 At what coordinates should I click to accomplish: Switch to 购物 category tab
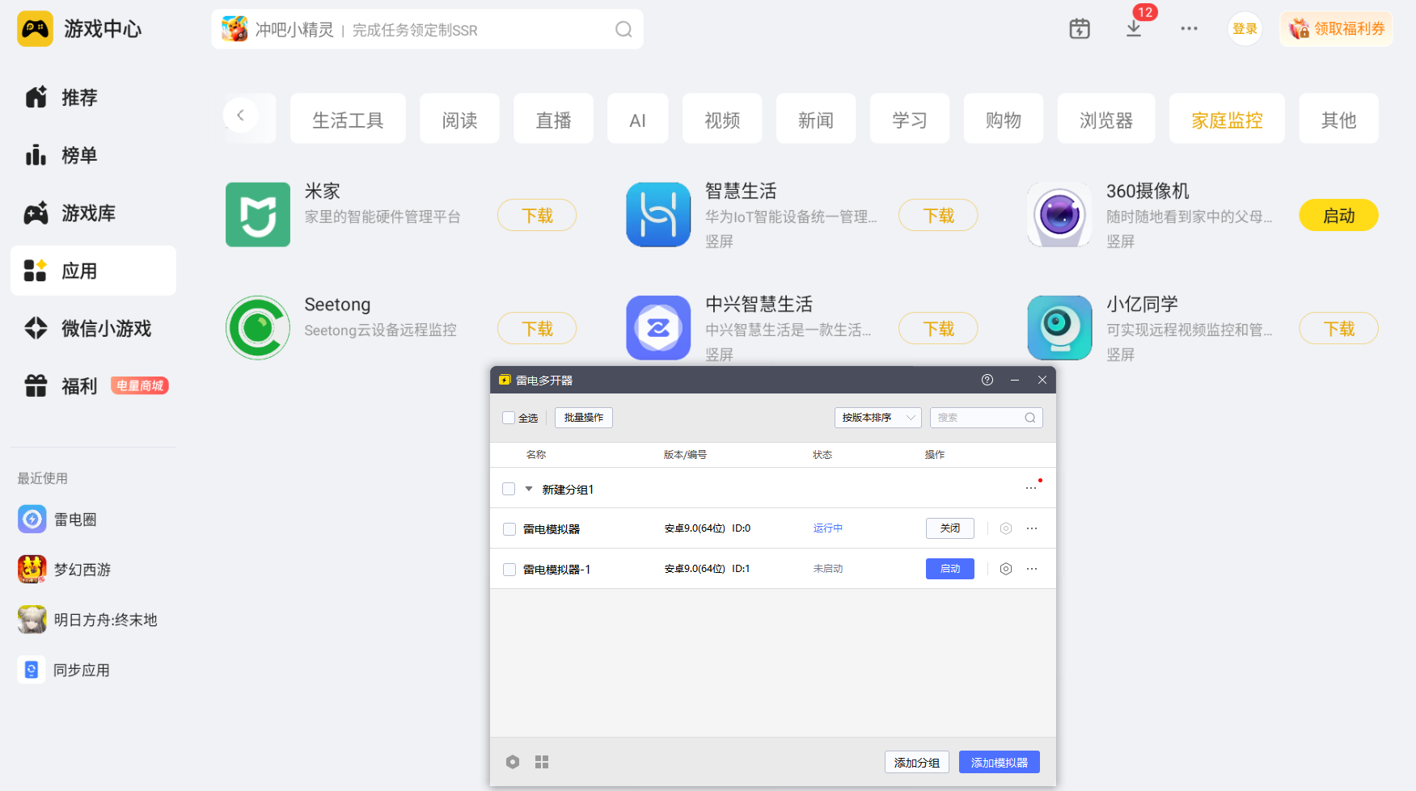click(1004, 119)
